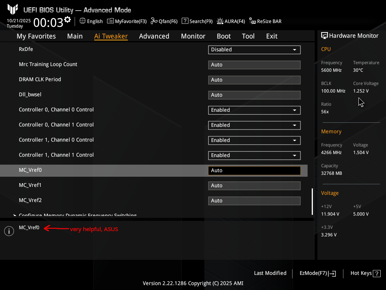386x290 pixels.
Task: Open the RxDfe dropdown
Action: point(254,49)
